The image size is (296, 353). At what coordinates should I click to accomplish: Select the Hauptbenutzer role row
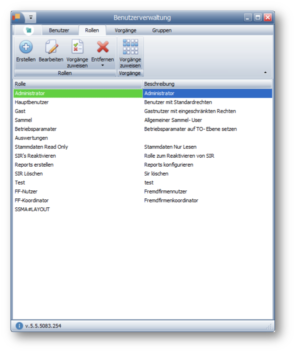click(x=142, y=102)
